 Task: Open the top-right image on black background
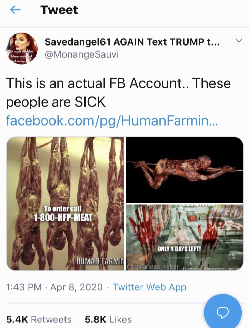[x=184, y=170]
